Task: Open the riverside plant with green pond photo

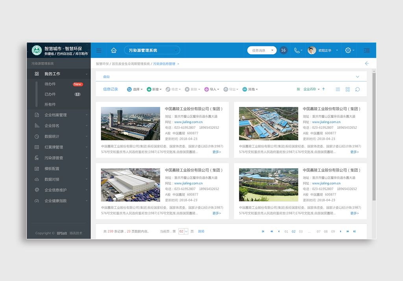Action: pos(268,185)
